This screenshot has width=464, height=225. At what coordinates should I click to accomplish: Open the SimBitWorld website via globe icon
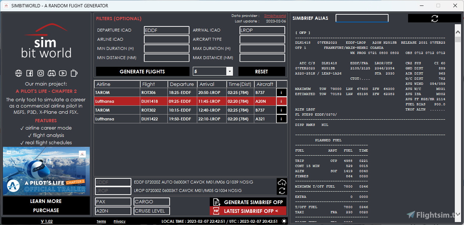pyautogui.click(x=19, y=73)
